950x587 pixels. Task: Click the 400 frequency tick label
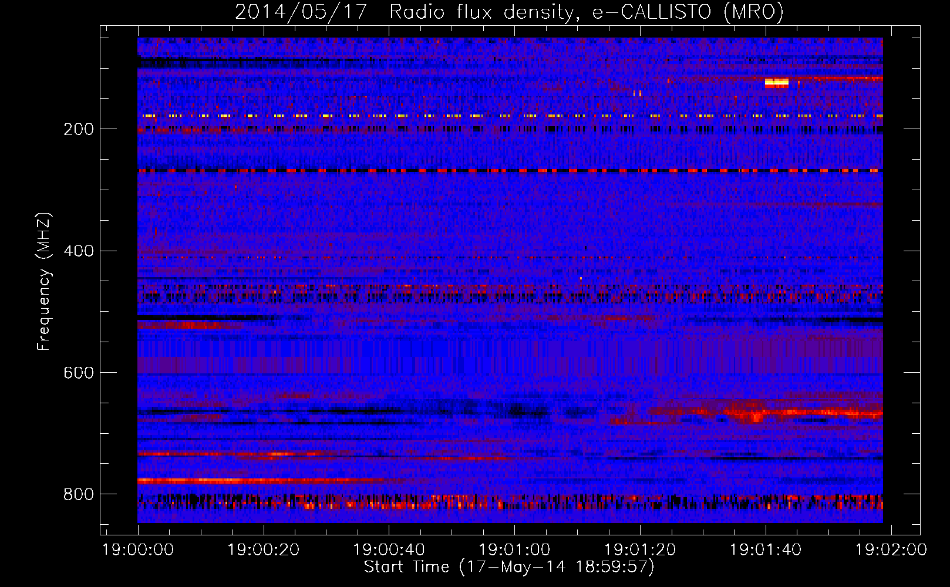tap(79, 251)
